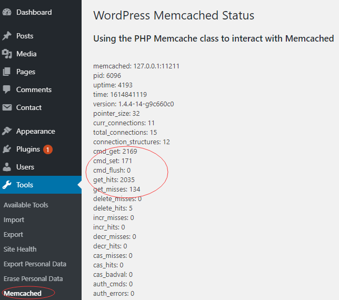The width and height of the screenshot is (339, 300).
Task: Go to Available Tools submenu
Action: [26, 205]
